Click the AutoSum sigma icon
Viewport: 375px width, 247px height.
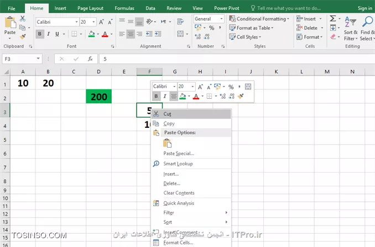point(333,19)
